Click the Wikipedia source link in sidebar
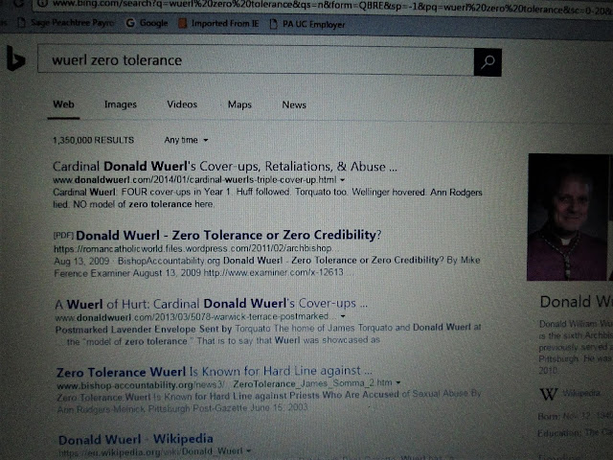 coord(581,393)
